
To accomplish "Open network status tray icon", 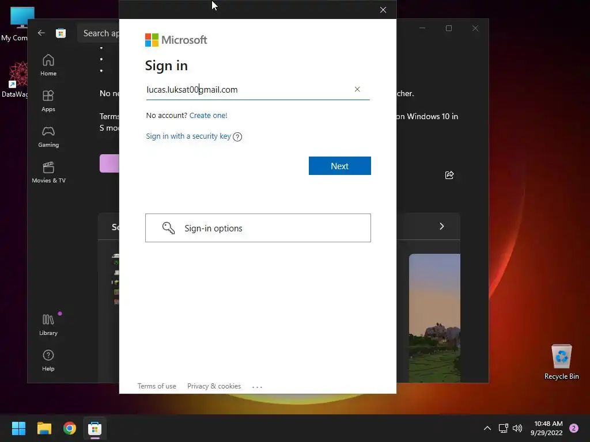I will [503, 428].
